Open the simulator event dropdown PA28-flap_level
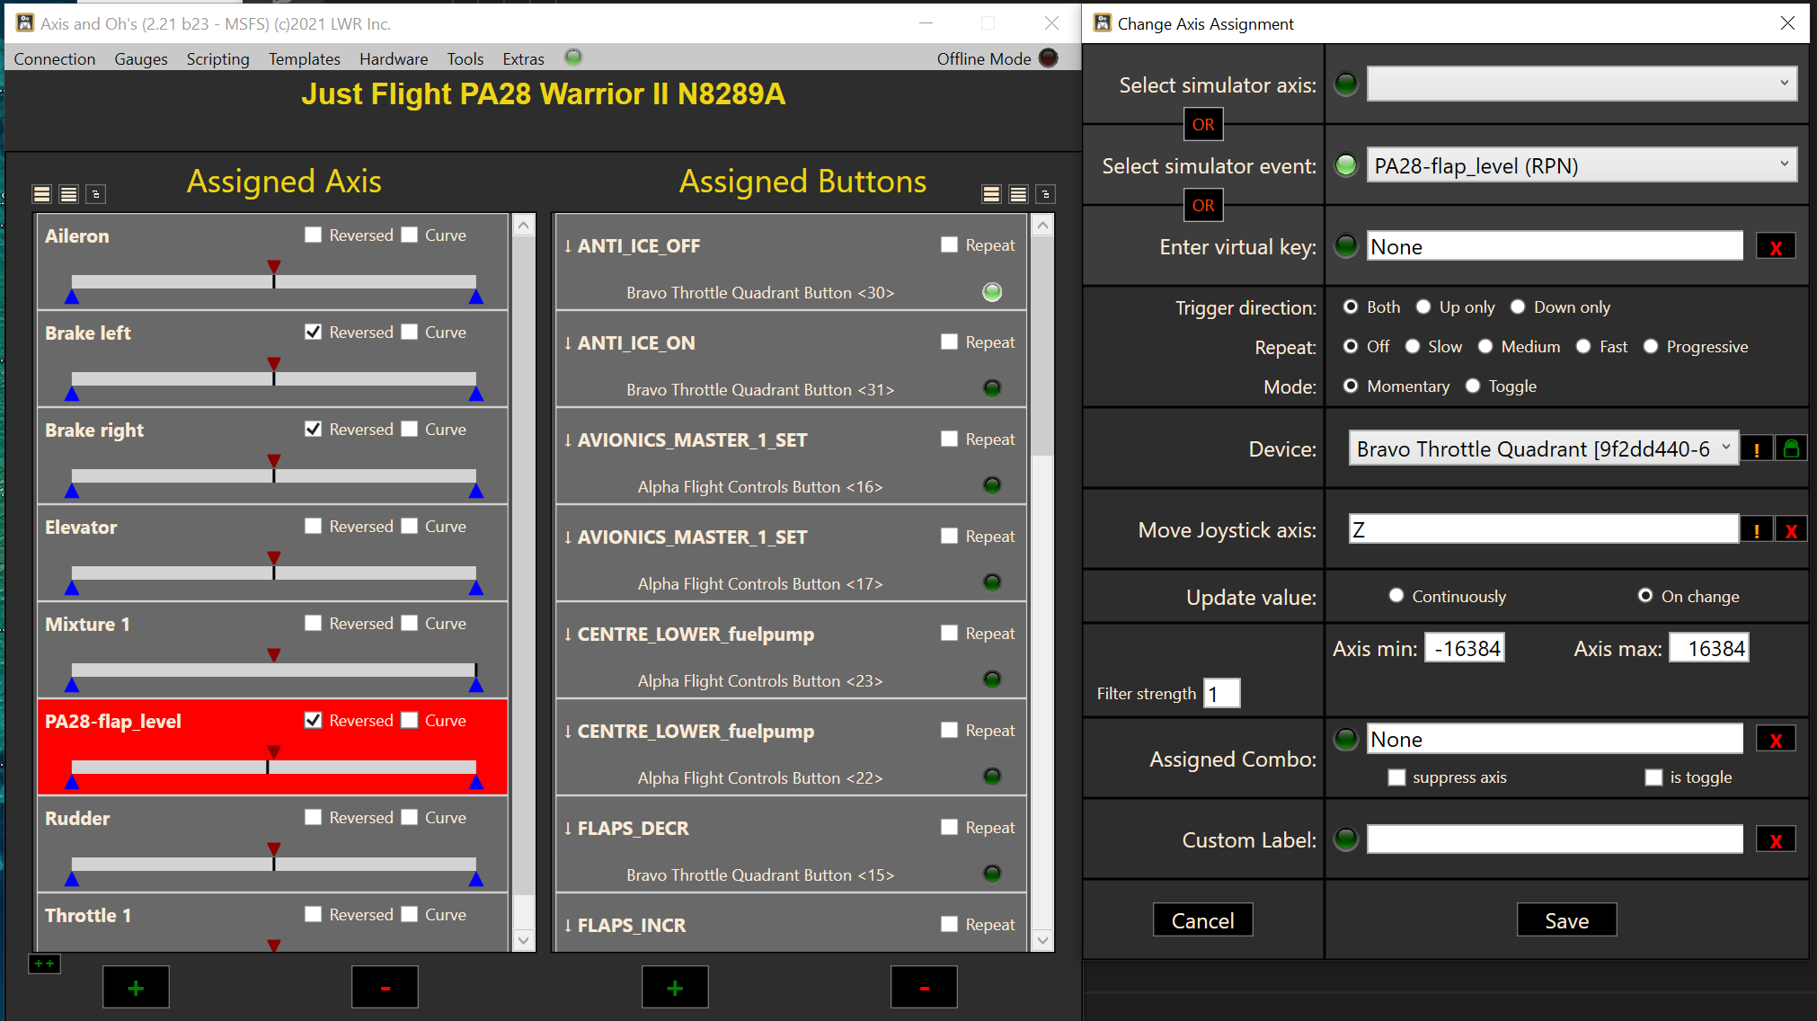 1582,165
